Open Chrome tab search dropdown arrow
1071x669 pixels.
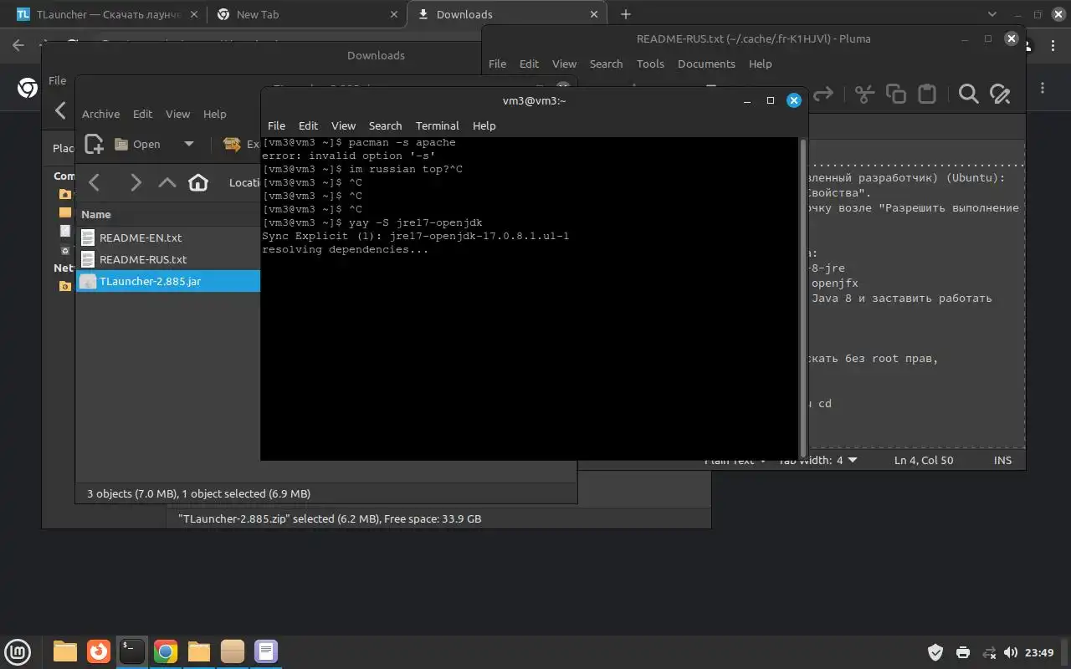[x=992, y=14]
